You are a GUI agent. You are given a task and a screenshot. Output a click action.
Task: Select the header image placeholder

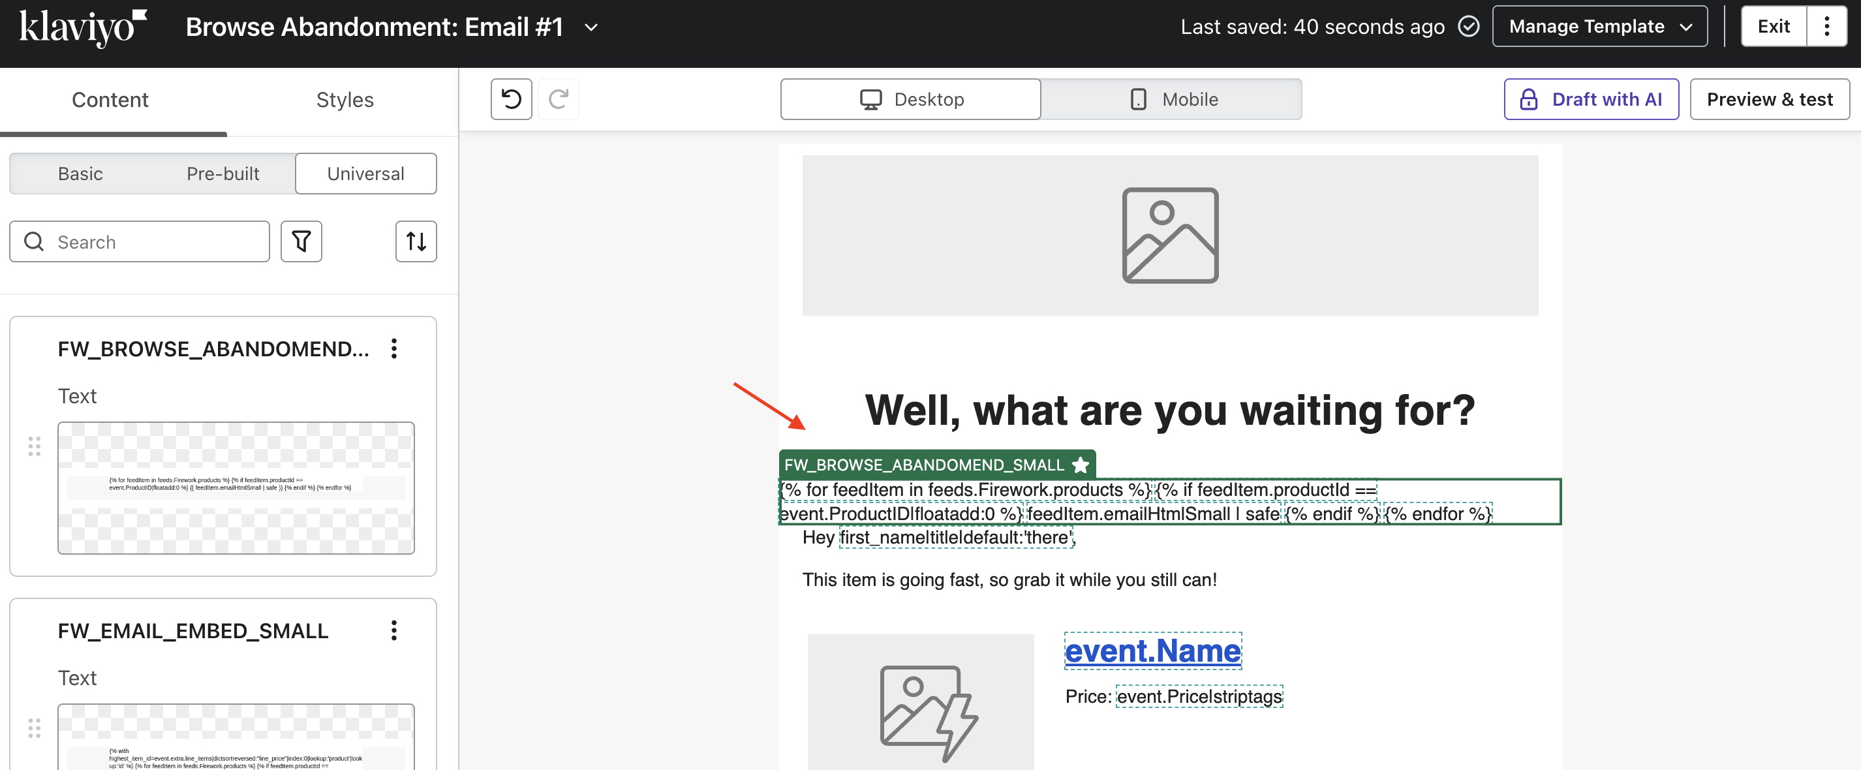point(1169,236)
